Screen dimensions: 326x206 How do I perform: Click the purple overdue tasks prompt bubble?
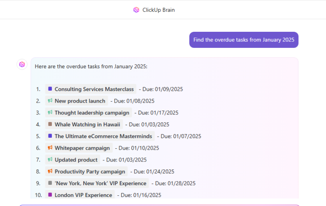244,40
